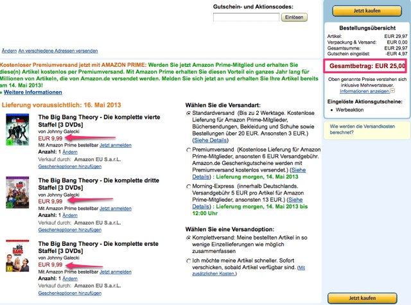
Task: Open the Weitere Informationen link about Prime
Action: click(28, 91)
